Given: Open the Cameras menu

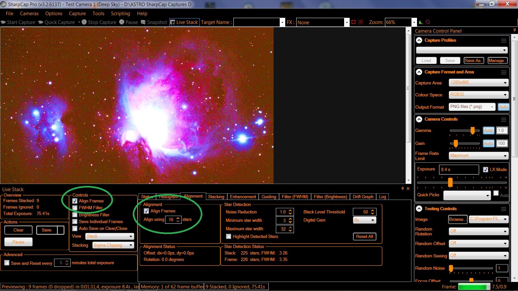Looking at the screenshot, I should (29, 14).
